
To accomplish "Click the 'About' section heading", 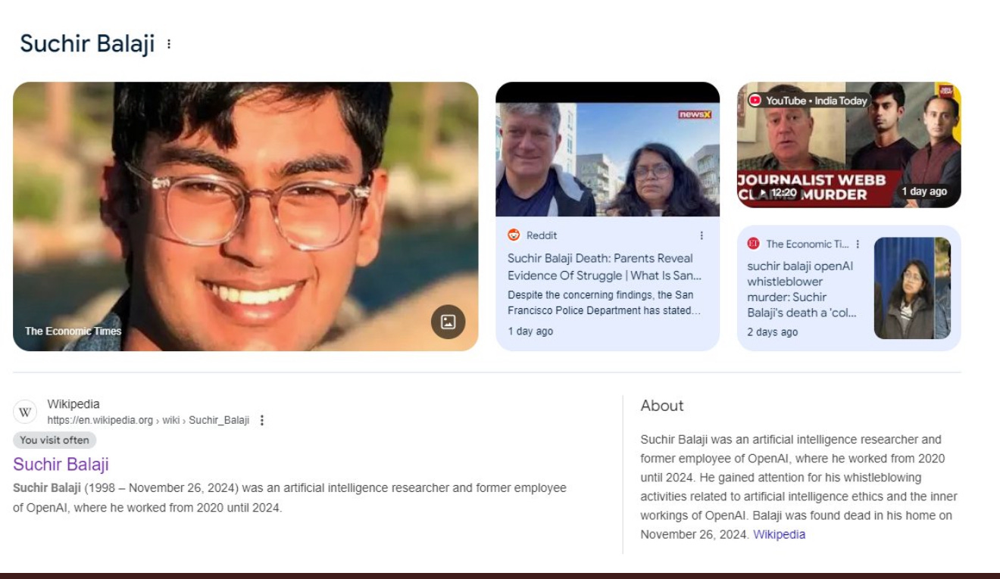I will [x=662, y=406].
